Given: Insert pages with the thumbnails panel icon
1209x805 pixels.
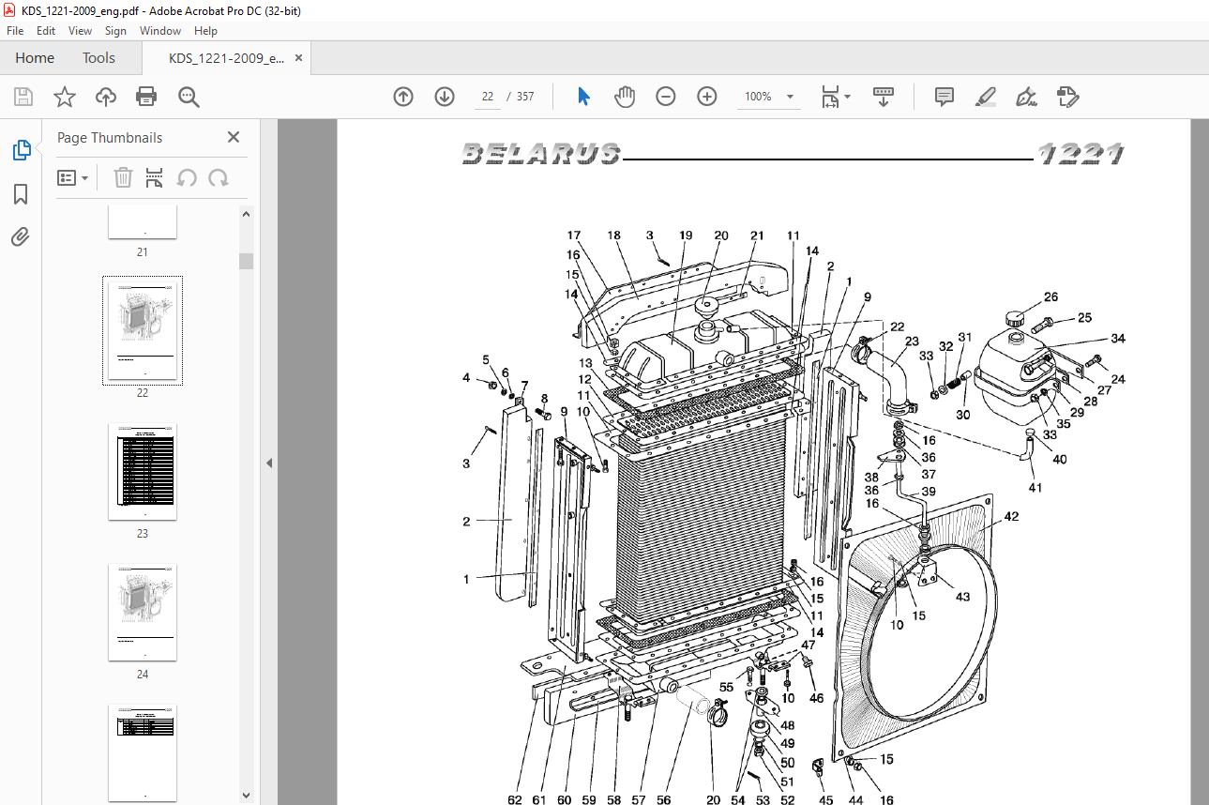Looking at the screenshot, I should coord(155,177).
